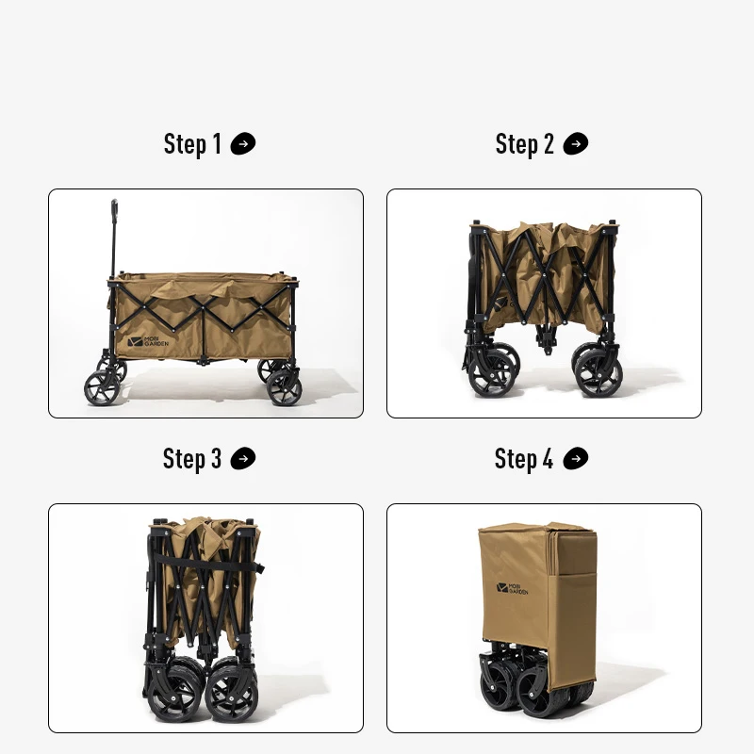The width and height of the screenshot is (754, 754).
Task: Open the covered wagon photo under Step 4
Action: tap(545, 618)
